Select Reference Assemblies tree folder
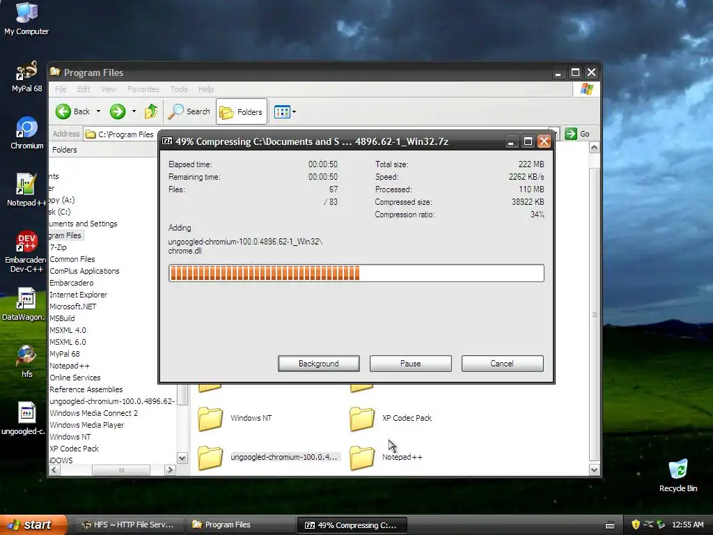The image size is (713, 535). point(86,389)
